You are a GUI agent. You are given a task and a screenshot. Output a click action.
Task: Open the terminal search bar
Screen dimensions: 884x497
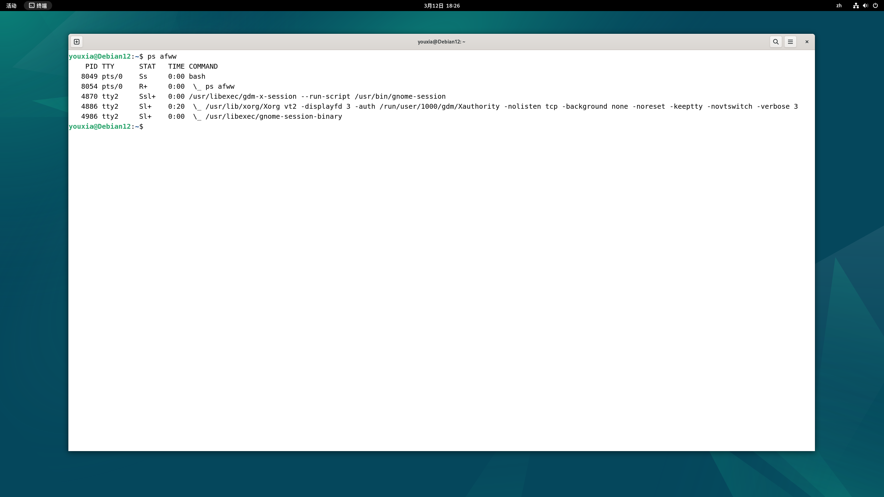776,41
